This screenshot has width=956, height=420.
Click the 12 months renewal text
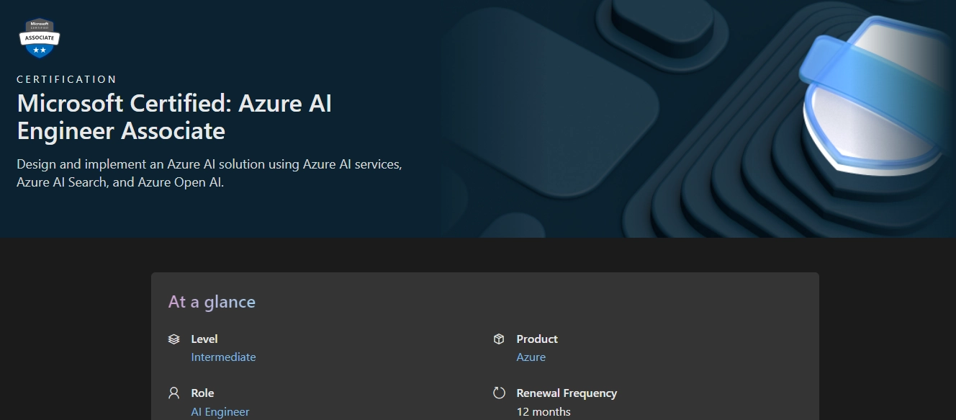point(542,411)
